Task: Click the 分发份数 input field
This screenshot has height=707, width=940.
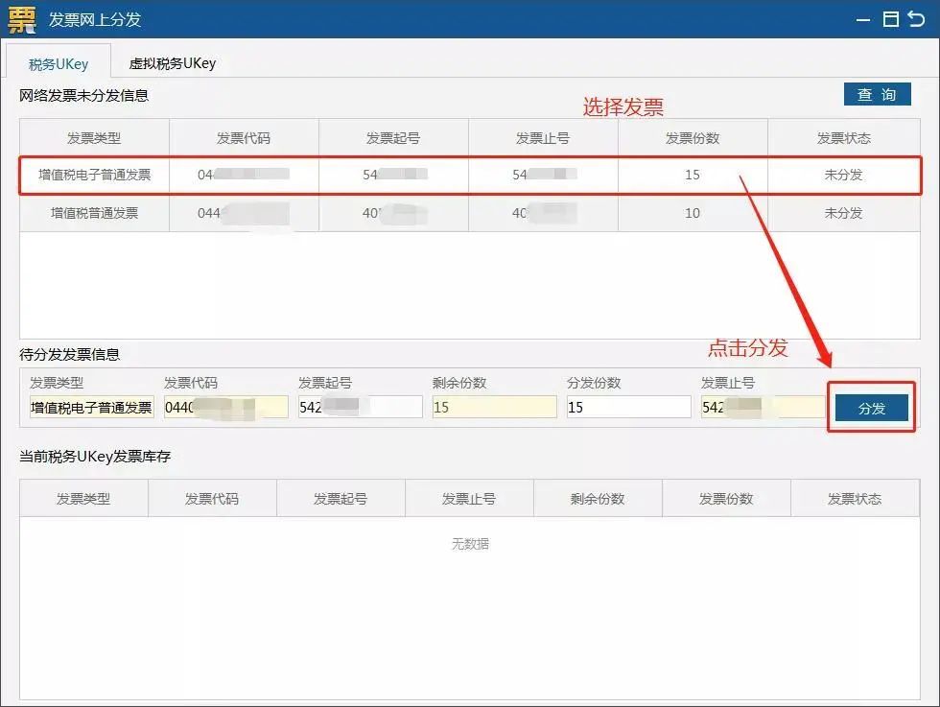Action: [629, 407]
